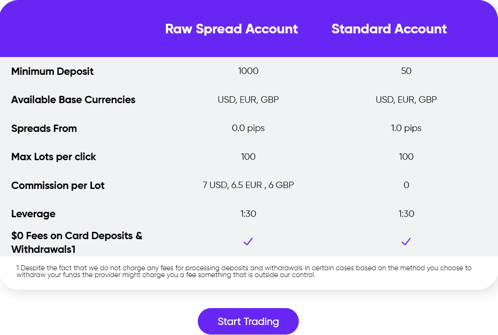Viewport: 498px width, 335px height.
Task: Toggle the $0 card fees checkmark for Standard
Action: pyautogui.click(x=406, y=241)
